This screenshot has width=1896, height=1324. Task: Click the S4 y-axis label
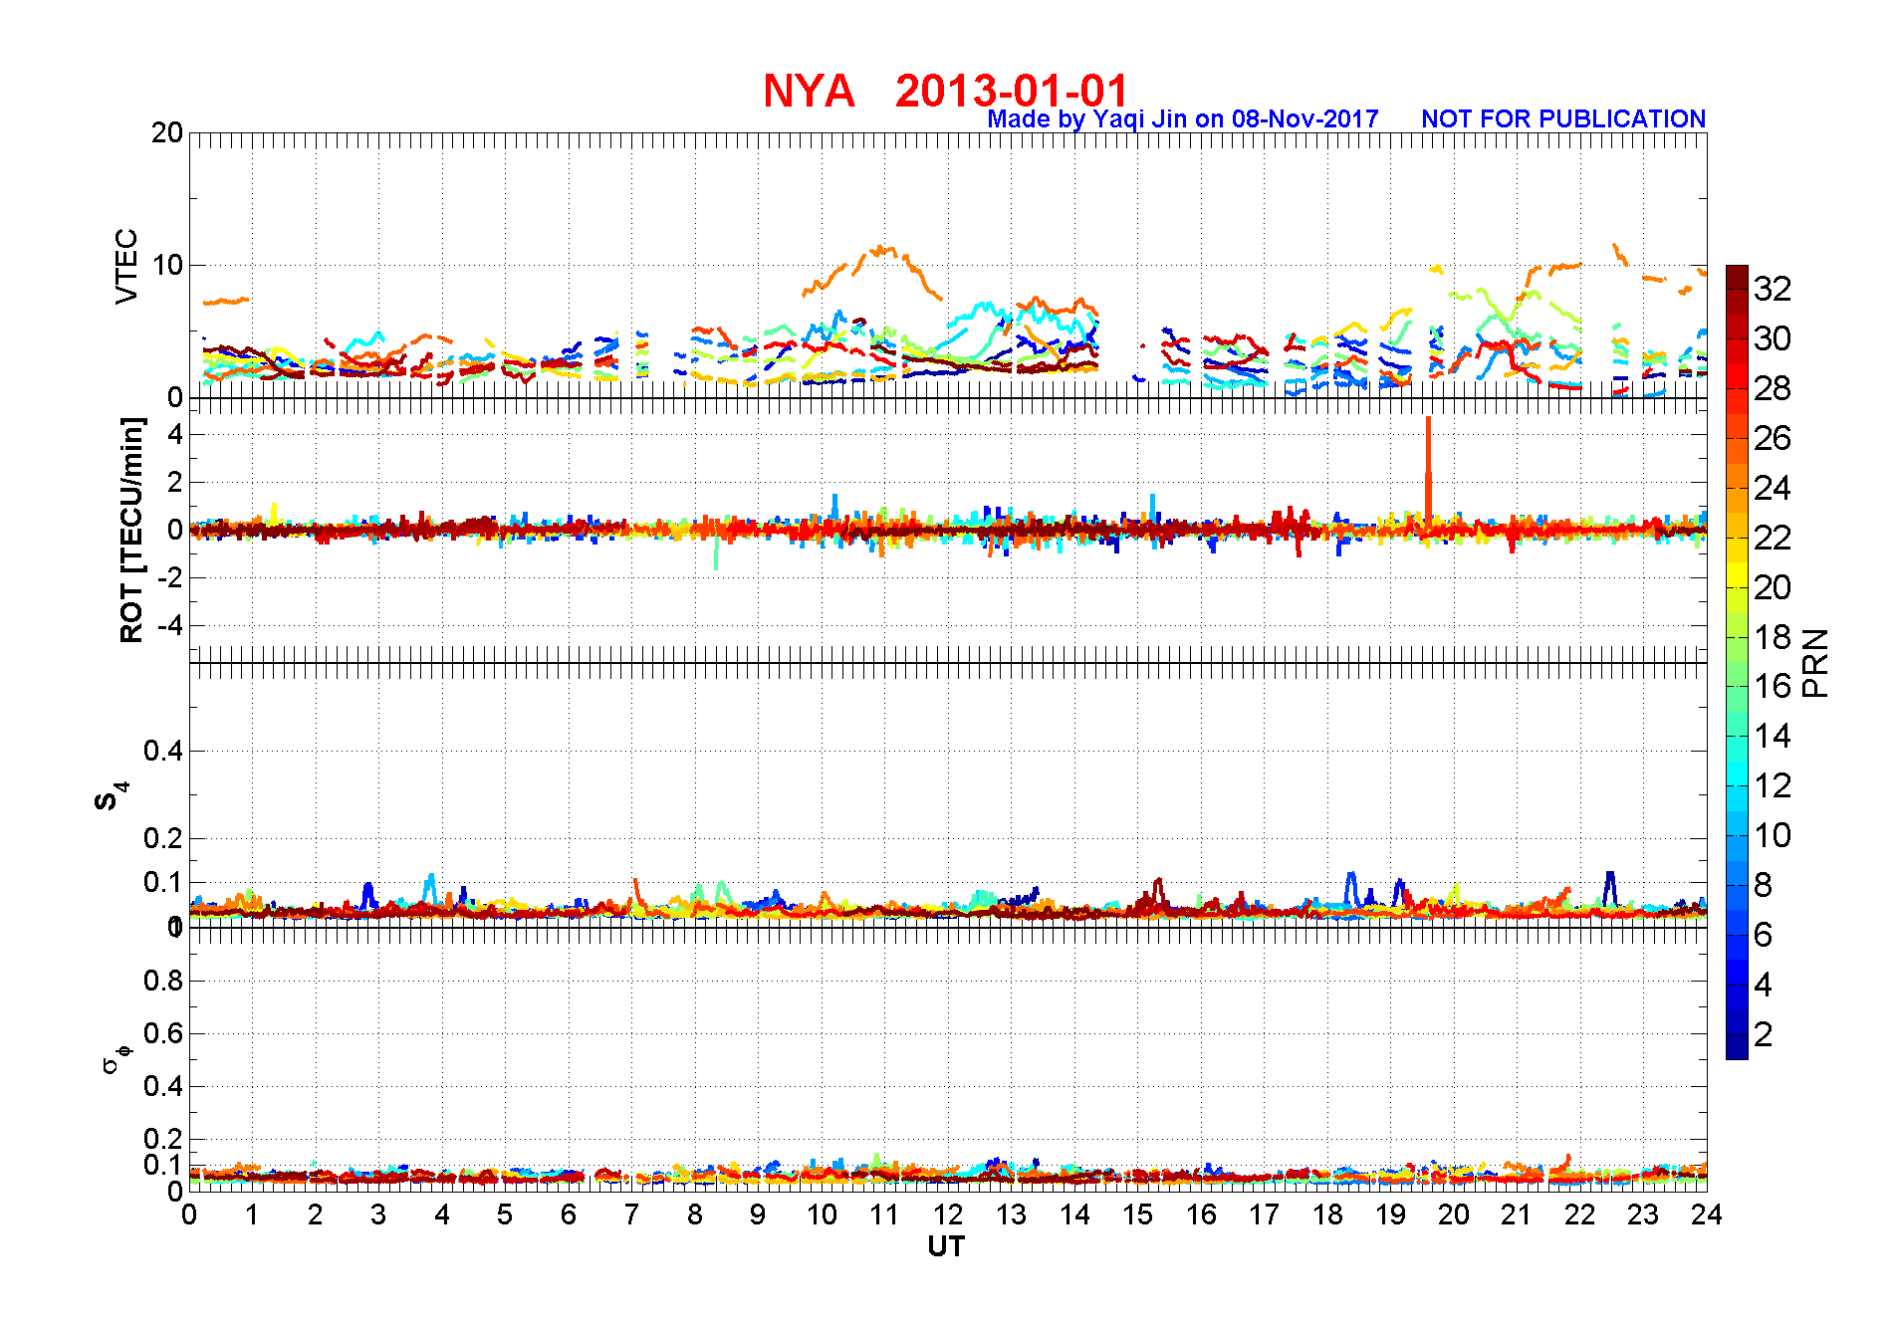point(112,796)
